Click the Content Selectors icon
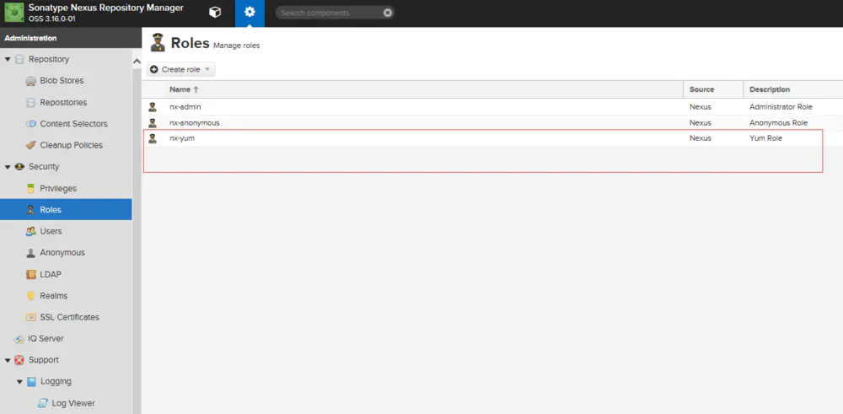 click(30, 124)
